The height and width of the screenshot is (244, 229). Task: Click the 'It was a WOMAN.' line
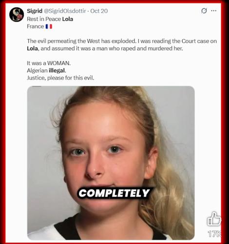pyautogui.click(x=49, y=63)
